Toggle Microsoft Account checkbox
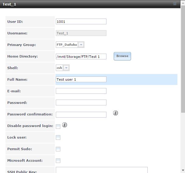Screen dimensions: 185x173 [x=58, y=161]
